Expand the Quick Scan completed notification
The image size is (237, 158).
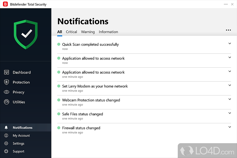click(230, 44)
